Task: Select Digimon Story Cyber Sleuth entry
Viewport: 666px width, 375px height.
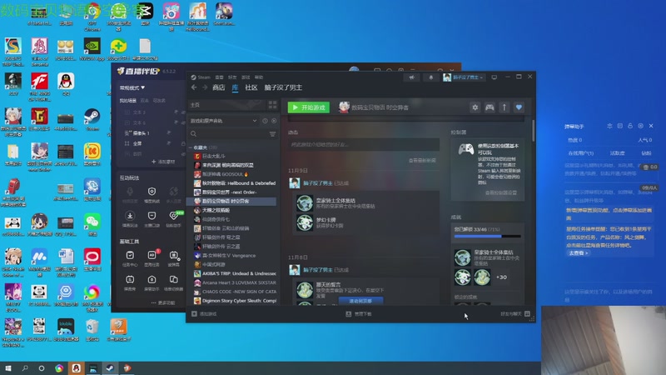Action: [x=235, y=301]
